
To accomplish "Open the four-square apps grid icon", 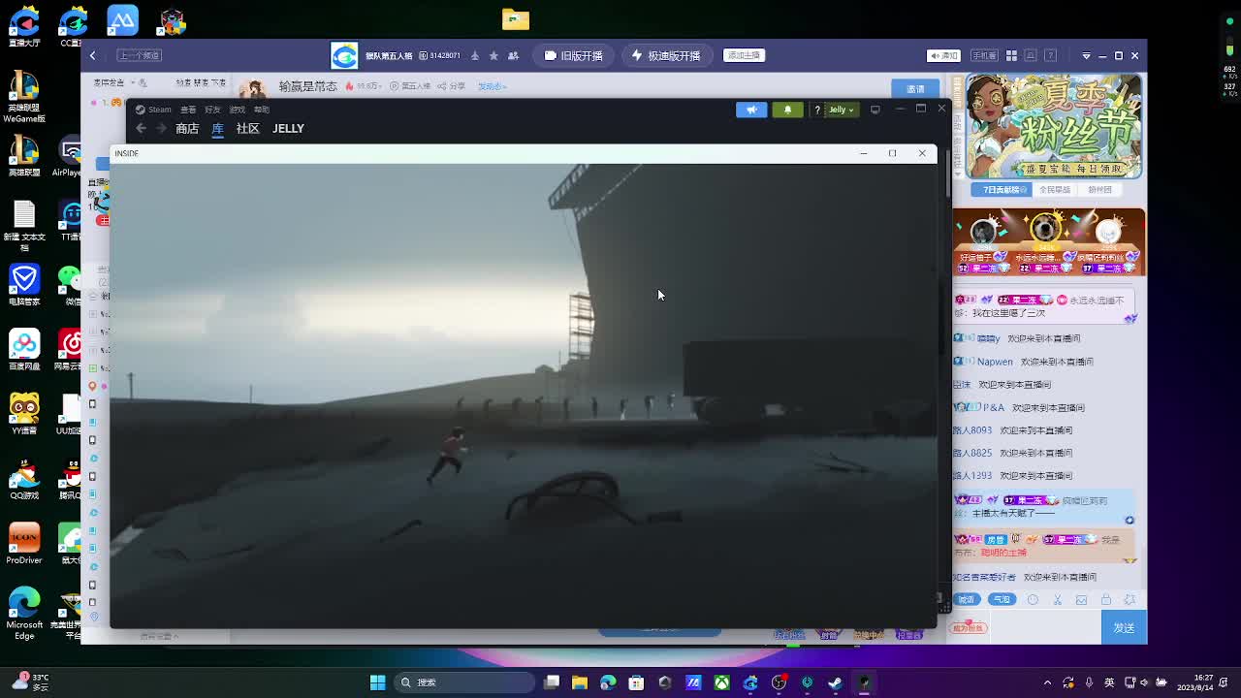I will (1011, 56).
